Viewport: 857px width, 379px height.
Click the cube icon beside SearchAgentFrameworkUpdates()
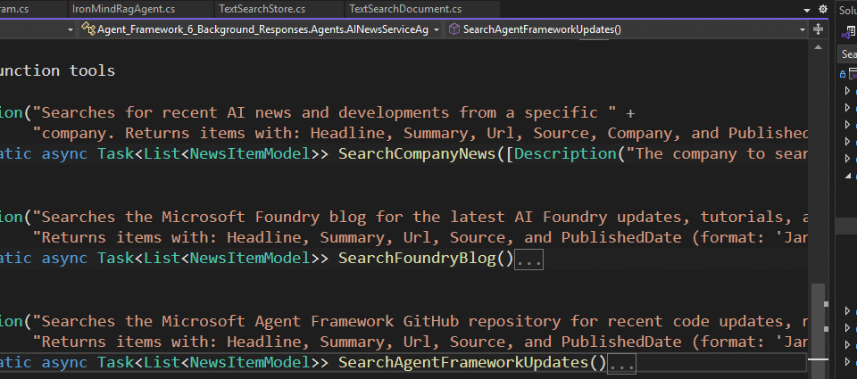click(454, 29)
